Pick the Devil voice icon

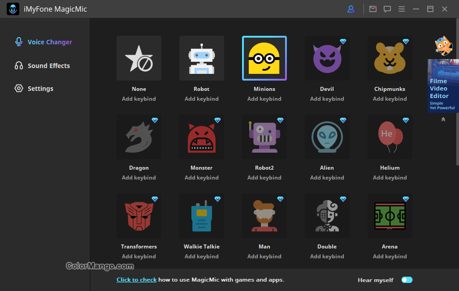tap(327, 58)
